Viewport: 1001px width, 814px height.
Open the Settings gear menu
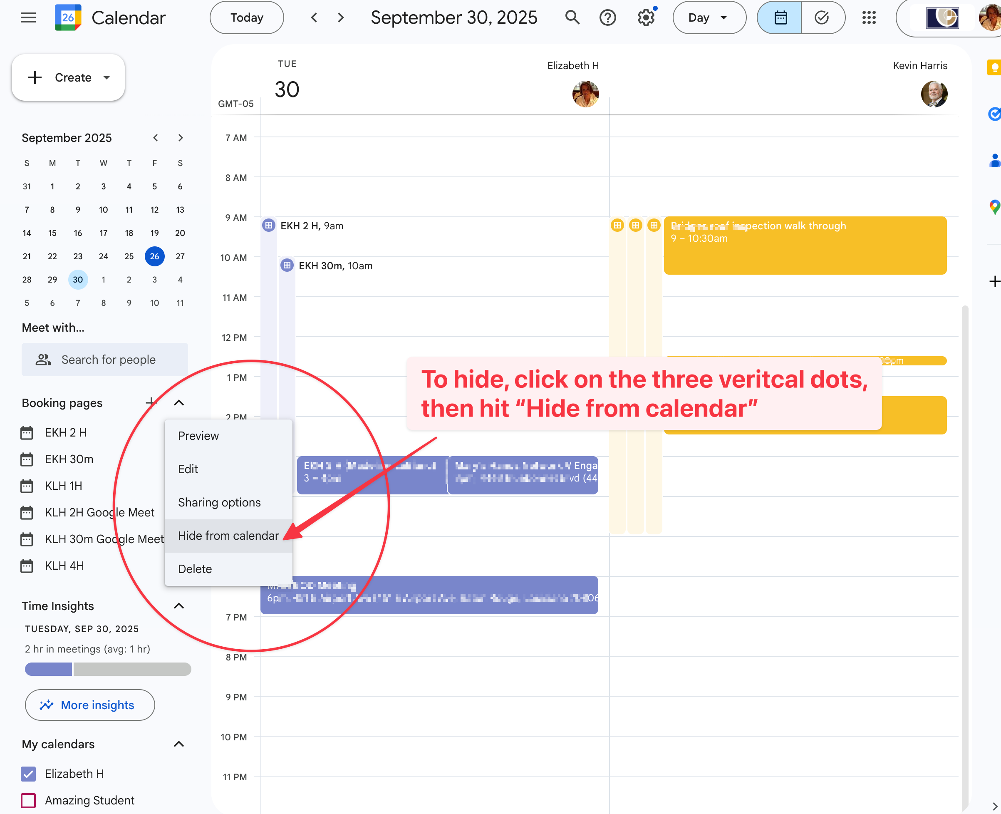646,18
